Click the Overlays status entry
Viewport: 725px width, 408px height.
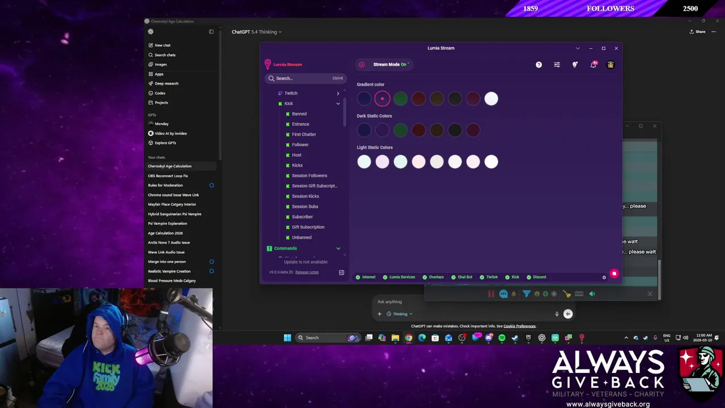[x=433, y=277]
